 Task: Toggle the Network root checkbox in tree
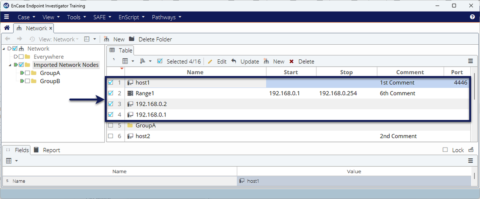pos(15,49)
